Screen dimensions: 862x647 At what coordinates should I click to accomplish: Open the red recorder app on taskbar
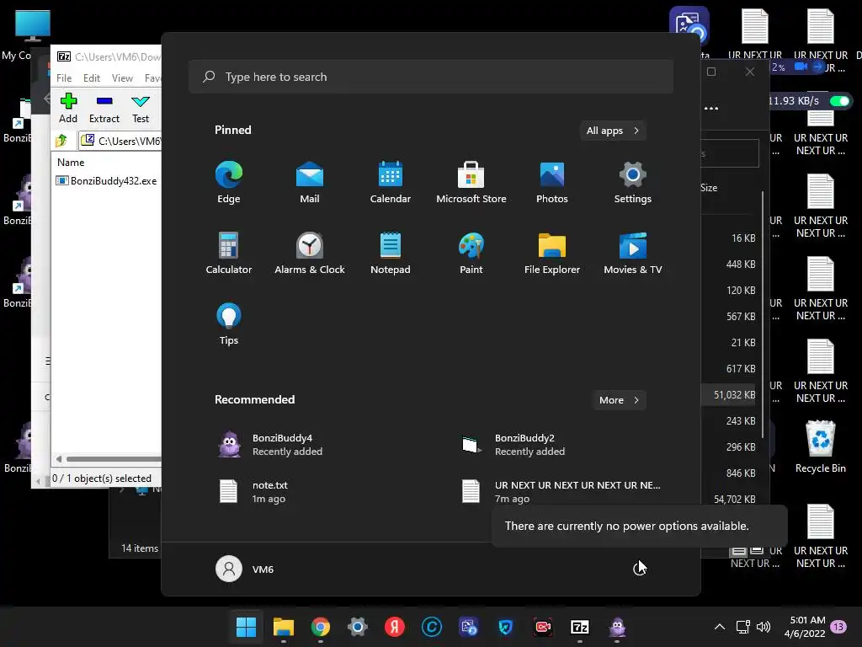click(x=543, y=627)
